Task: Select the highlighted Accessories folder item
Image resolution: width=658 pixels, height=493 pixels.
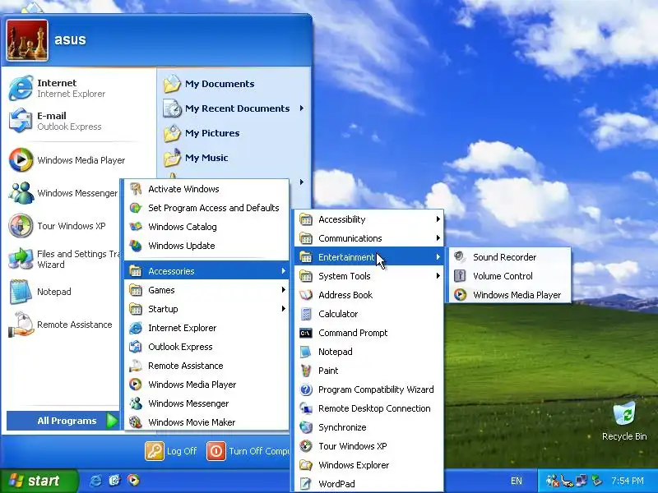Action: pyautogui.click(x=206, y=271)
